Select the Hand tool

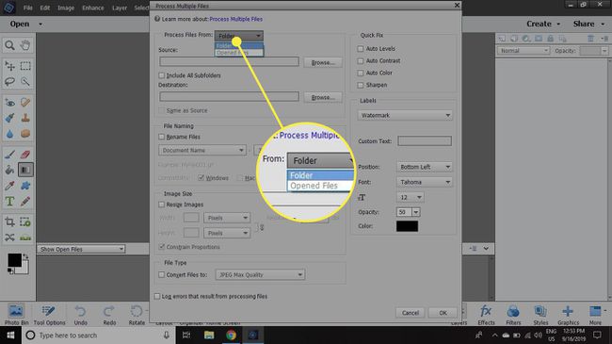point(25,45)
